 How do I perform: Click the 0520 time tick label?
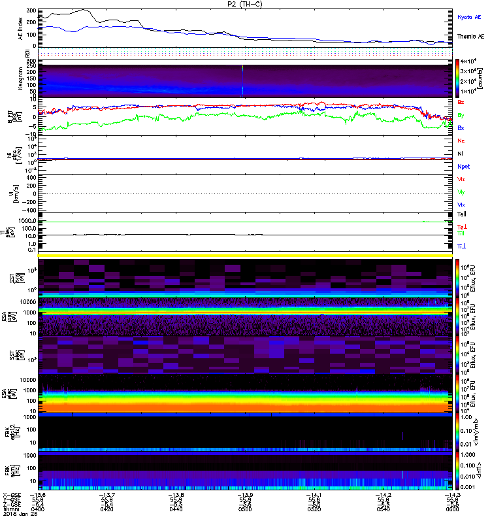click(x=314, y=509)
